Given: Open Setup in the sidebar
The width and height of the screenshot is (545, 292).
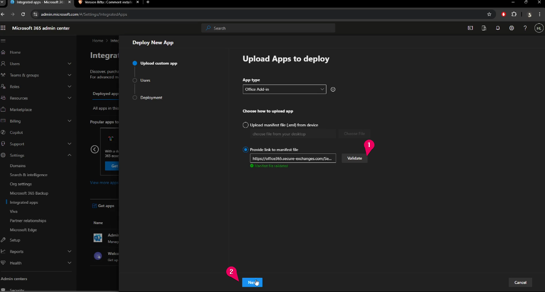Looking at the screenshot, I should (x=15, y=240).
